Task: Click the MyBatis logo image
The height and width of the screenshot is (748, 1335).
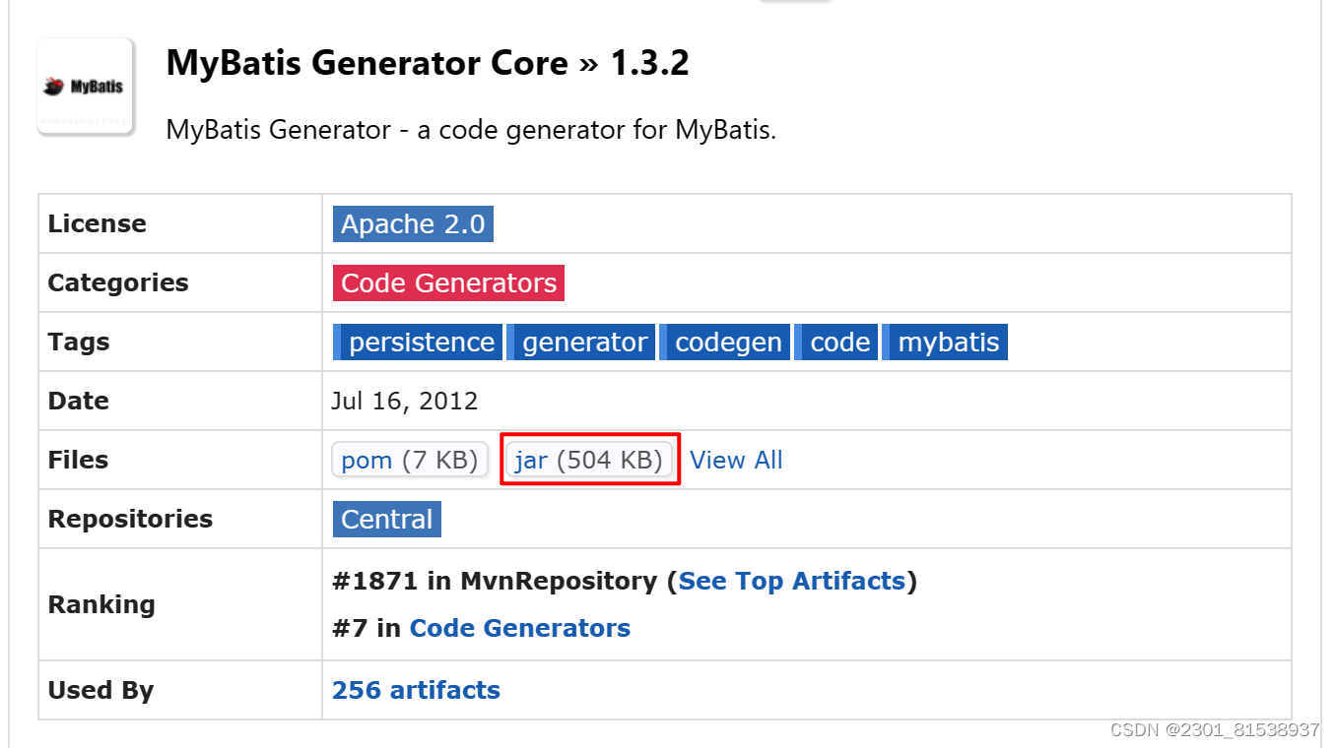Action: 85,86
